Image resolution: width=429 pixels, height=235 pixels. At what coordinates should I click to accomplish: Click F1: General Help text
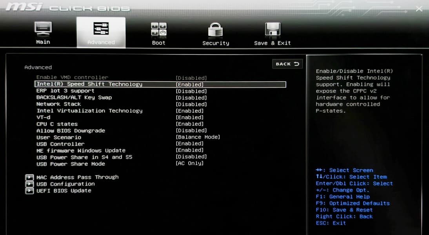[x=343, y=197]
